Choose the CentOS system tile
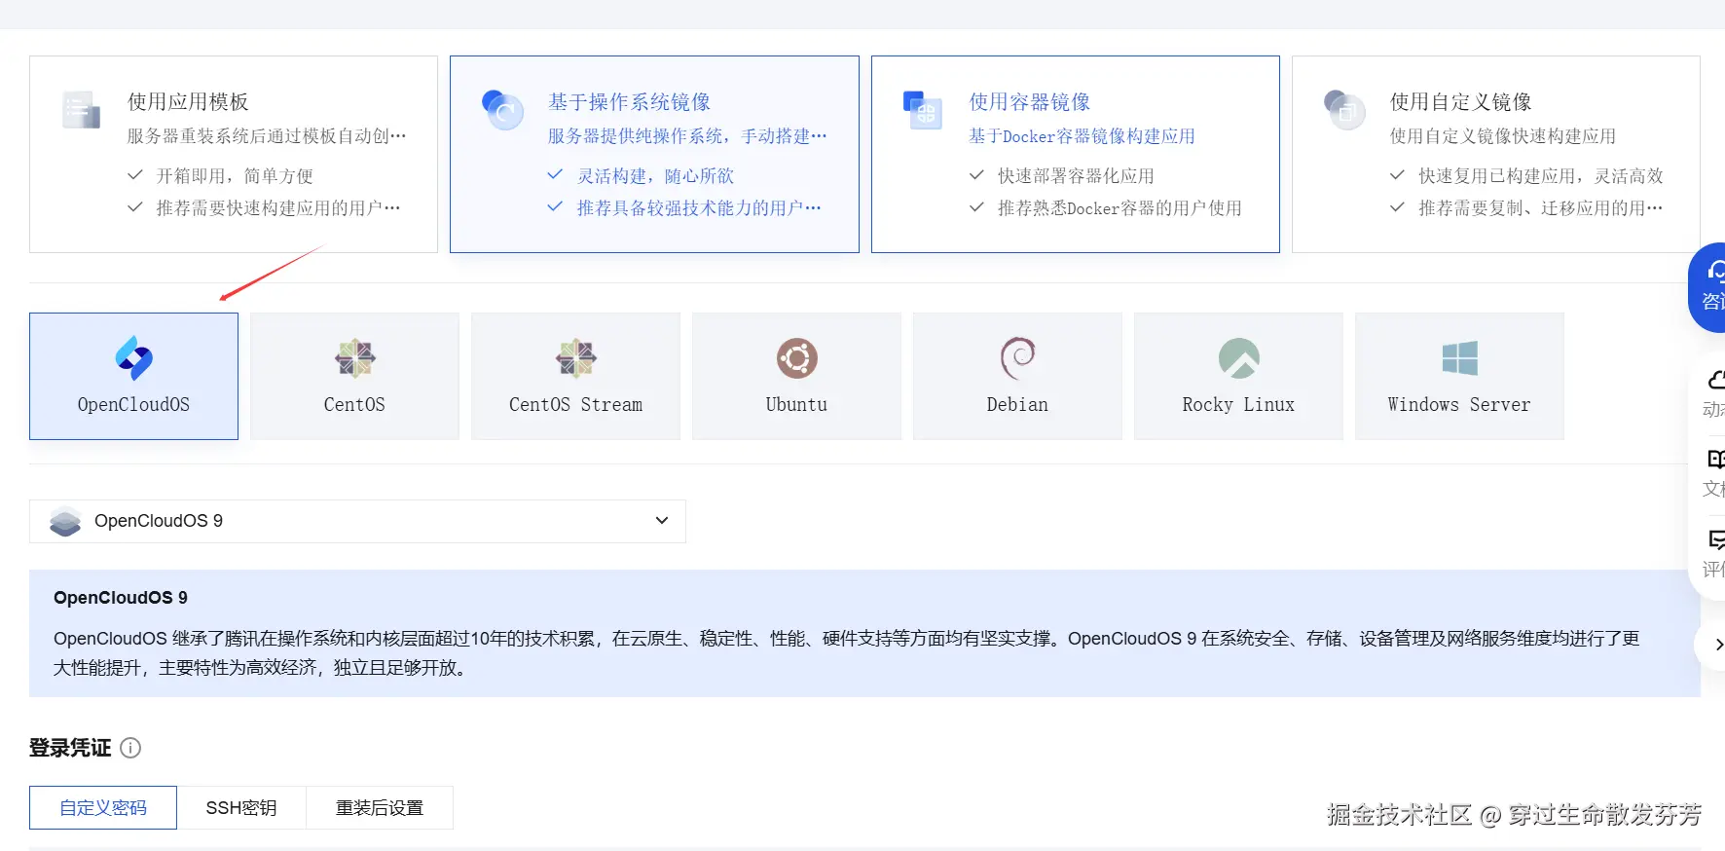Viewport: 1725px width, 851px height. (354, 376)
